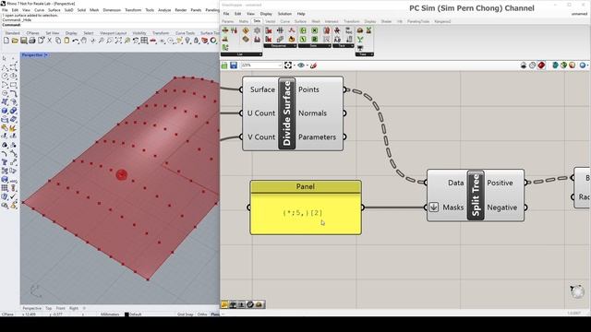Click the highlighted red point on the surface
This screenshot has height=332, width=591.
point(121,174)
